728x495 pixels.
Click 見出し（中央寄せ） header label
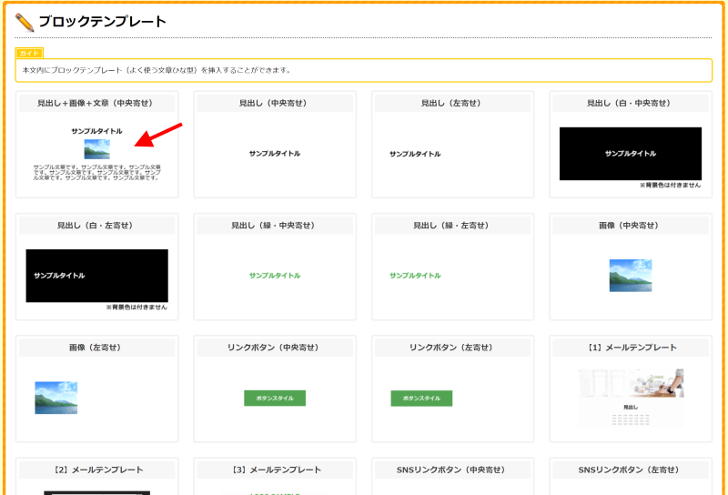click(x=275, y=103)
